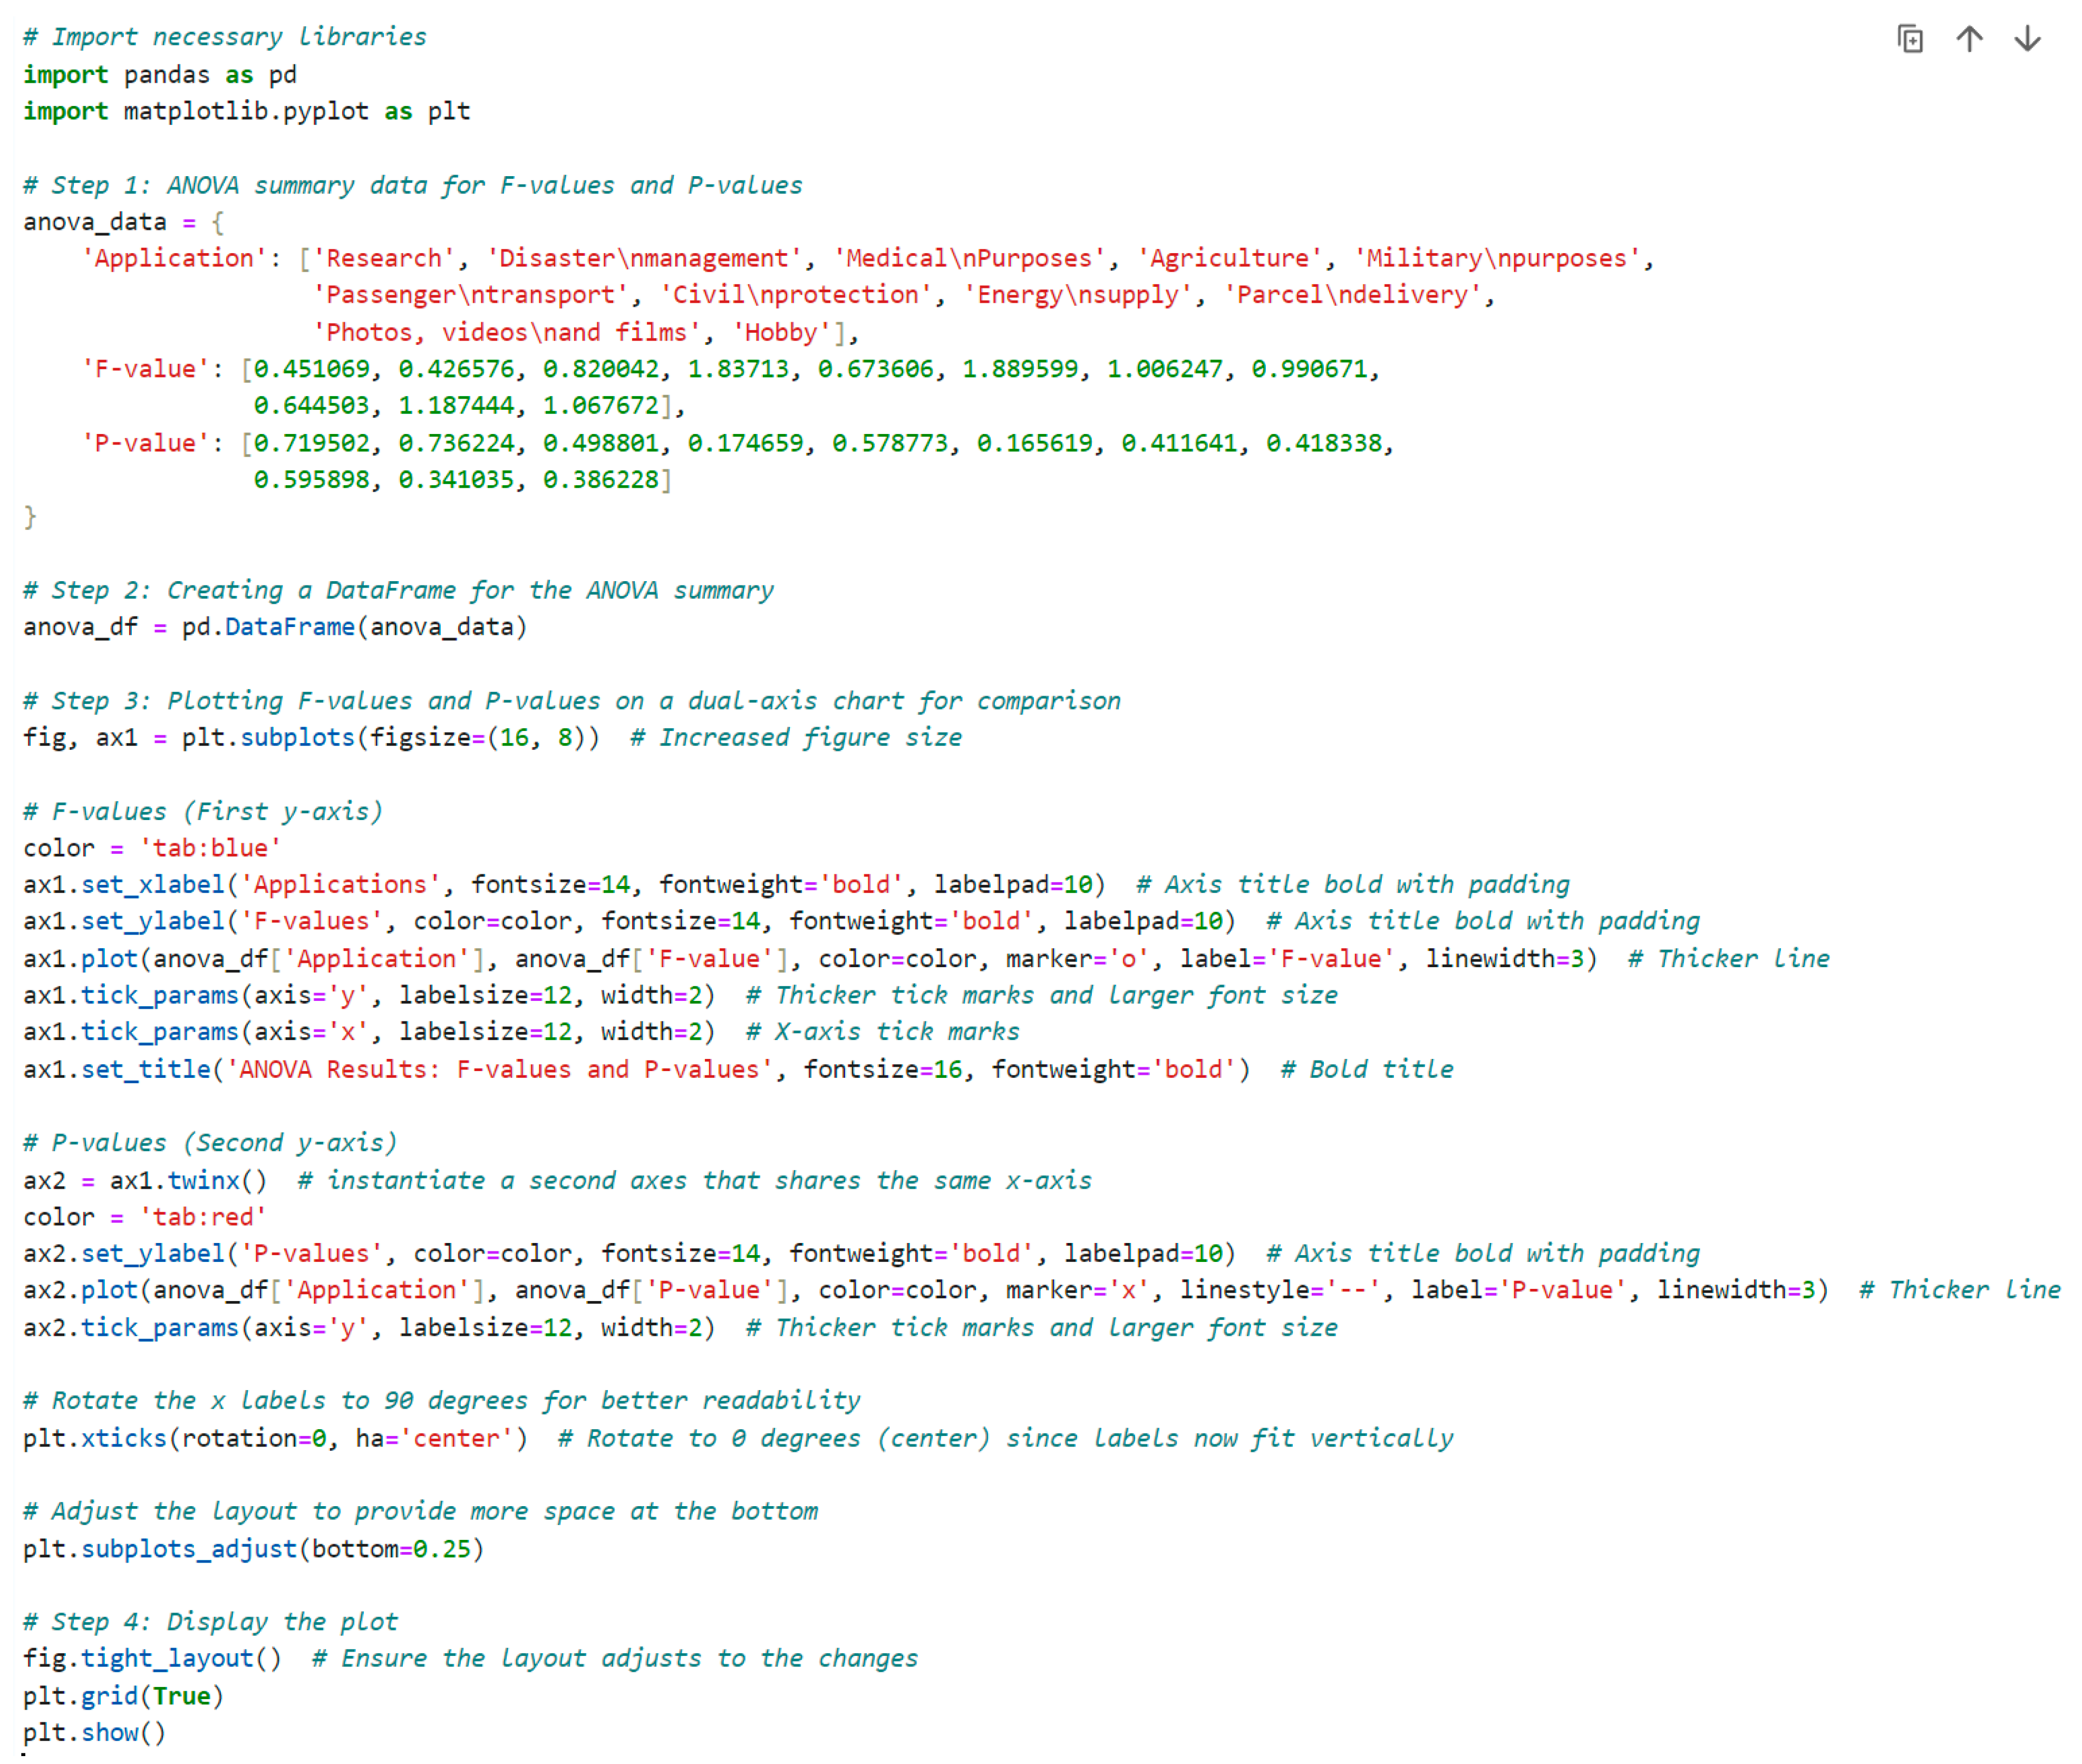The width and height of the screenshot is (2082, 1764).
Task: Click the 'Military\npurposes' string
Action: coord(1497,259)
